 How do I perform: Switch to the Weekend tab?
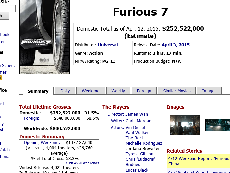click(x=90, y=91)
